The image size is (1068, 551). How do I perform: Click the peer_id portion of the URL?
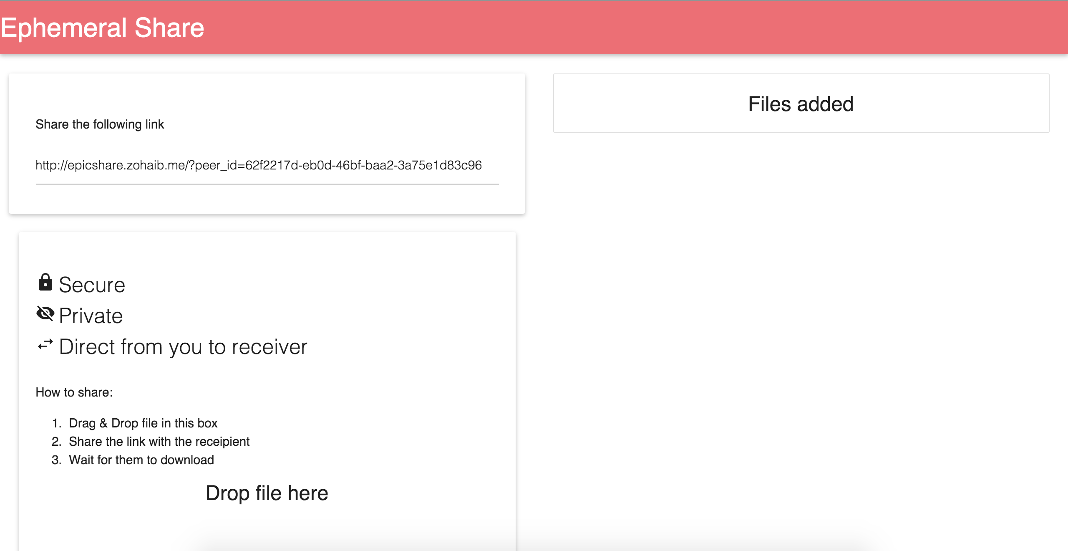pyautogui.click(x=219, y=166)
